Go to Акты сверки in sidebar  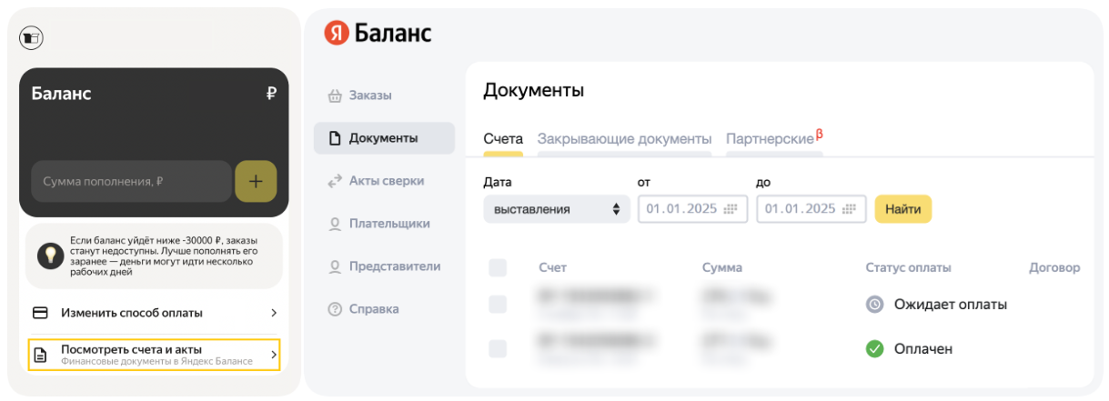coord(386,181)
